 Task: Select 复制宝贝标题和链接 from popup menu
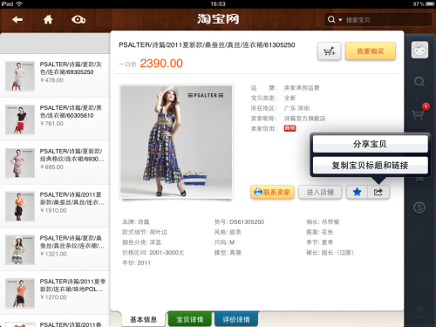pyautogui.click(x=370, y=166)
